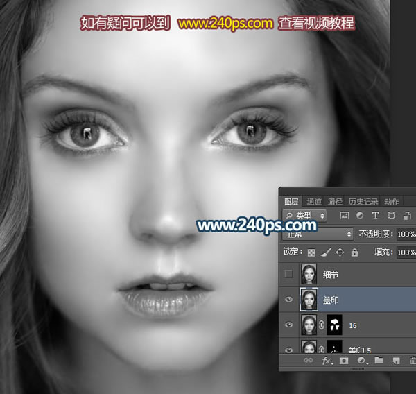Click the 填充 fill value field

coord(406,252)
